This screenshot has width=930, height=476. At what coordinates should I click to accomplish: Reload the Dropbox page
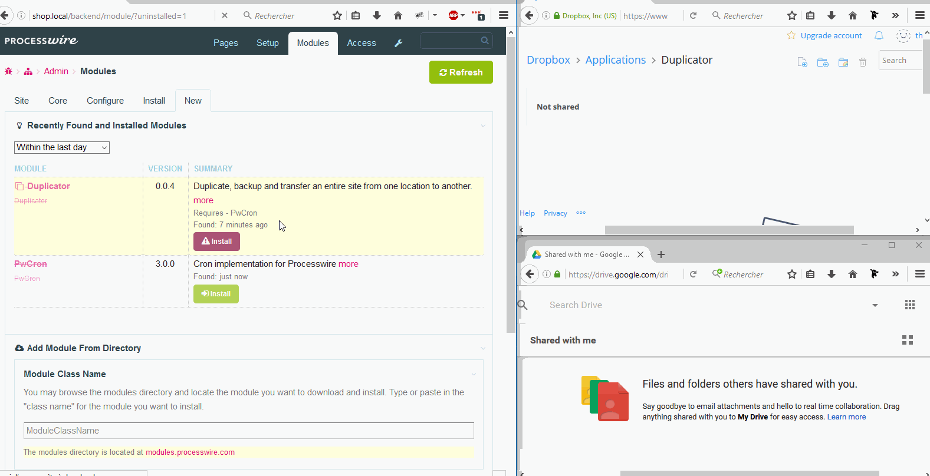click(x=694, y=15)
